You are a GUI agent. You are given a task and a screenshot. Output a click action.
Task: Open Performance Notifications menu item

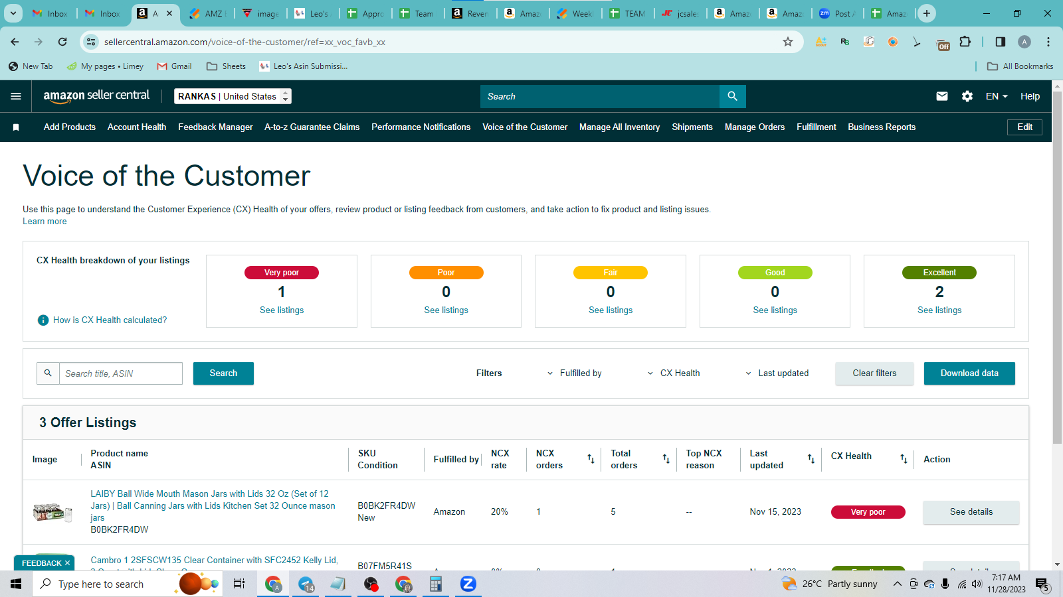(421, 127)
